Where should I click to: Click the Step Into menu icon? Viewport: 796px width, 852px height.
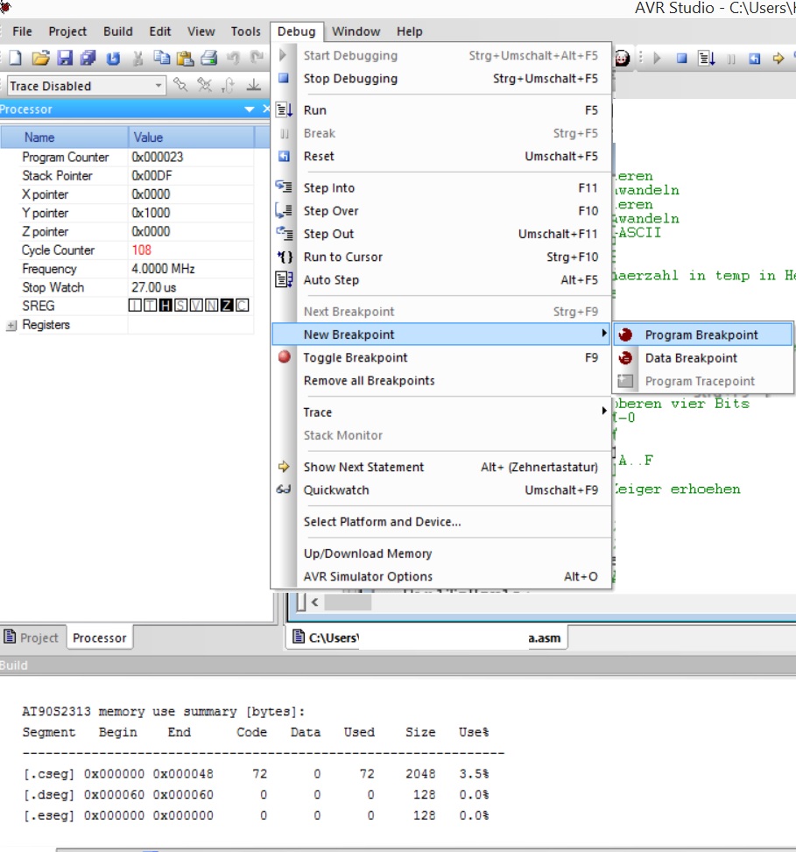284,187
